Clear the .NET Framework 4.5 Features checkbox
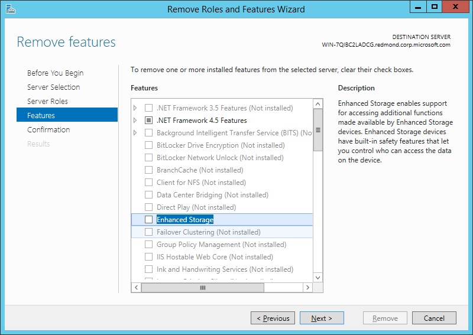 click(x=149, y=121)
